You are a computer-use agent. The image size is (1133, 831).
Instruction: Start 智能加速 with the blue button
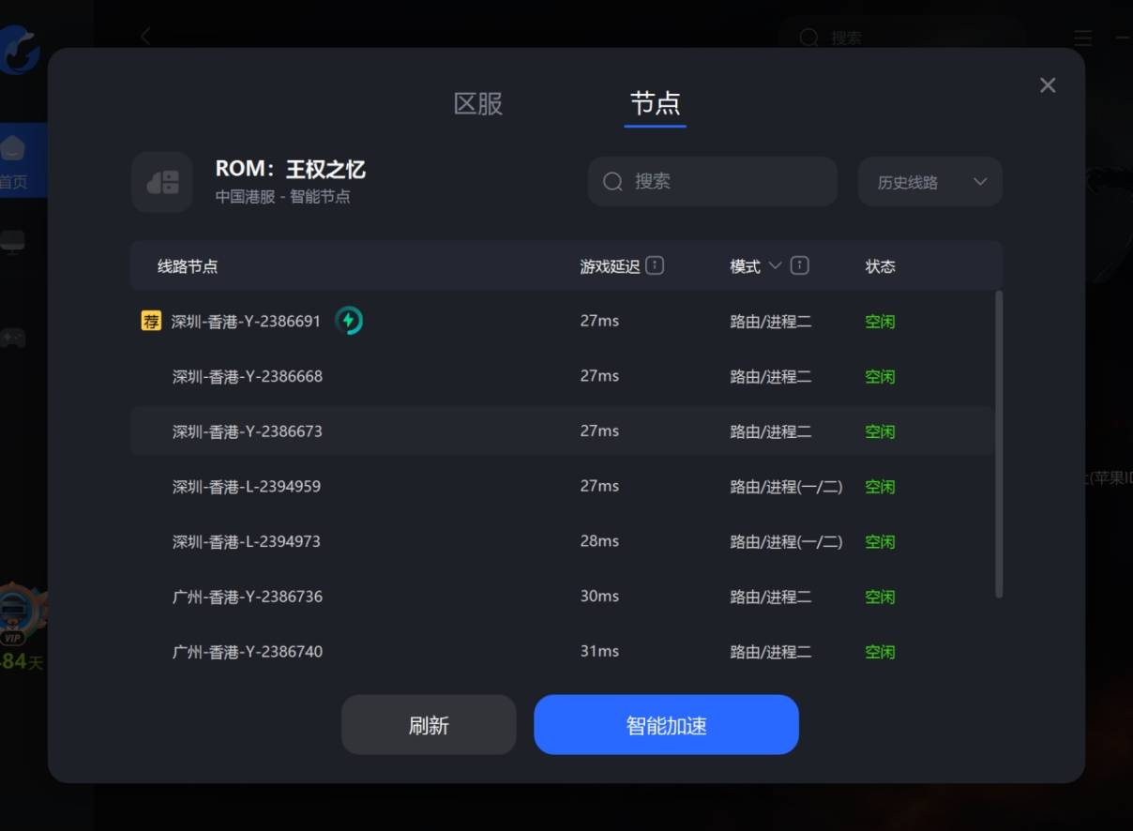tap(666, 725)
